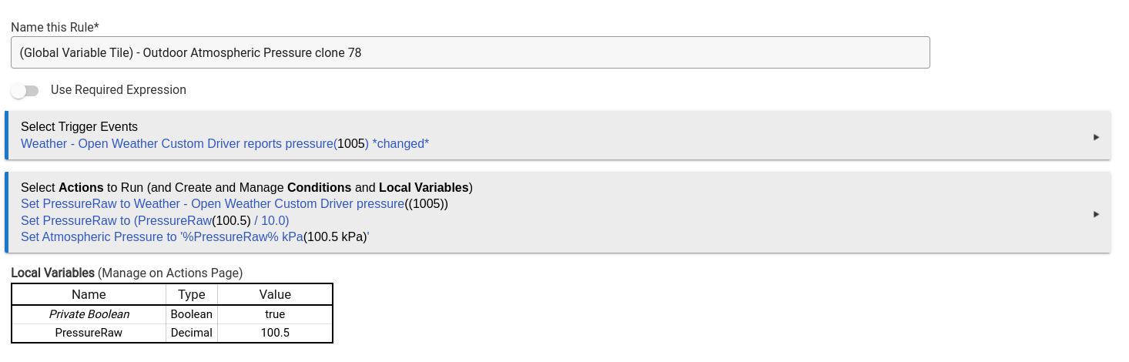The image size is (1129, 362).
Task: Select the Name column header in variables table
Action: point(89,294)
